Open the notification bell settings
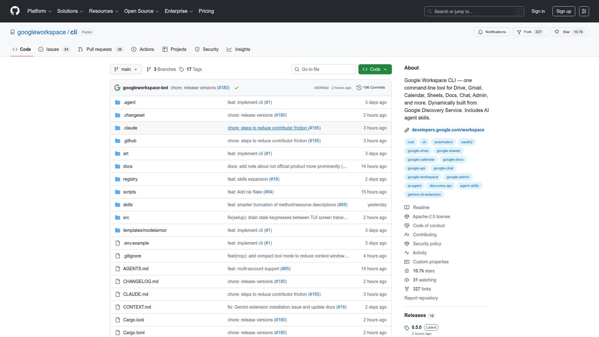This screenshot has width=599, height=337. [480, 32]
